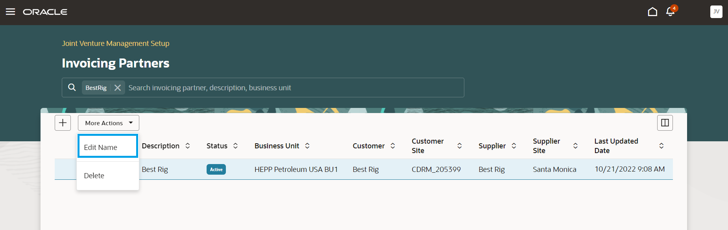Click the Supplier column header label

(x=492, y=146)
